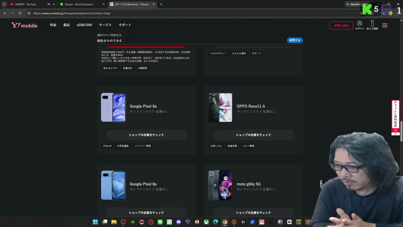This screenshot has width=403, height=227.
Task: Open CapCut from the taskbar
Action: click(289, 222)
